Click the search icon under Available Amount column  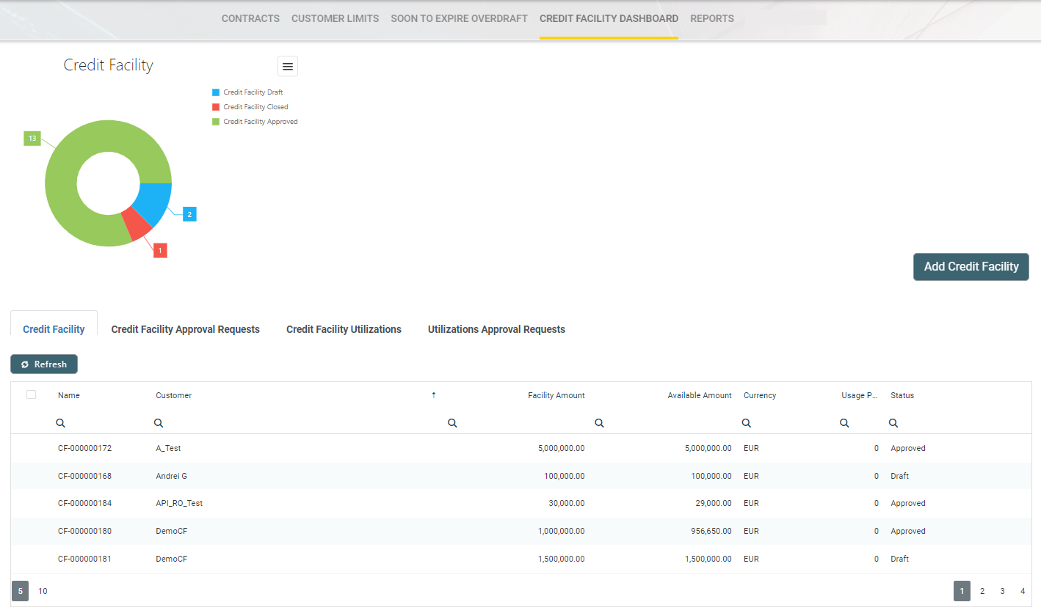click(599, 423)
